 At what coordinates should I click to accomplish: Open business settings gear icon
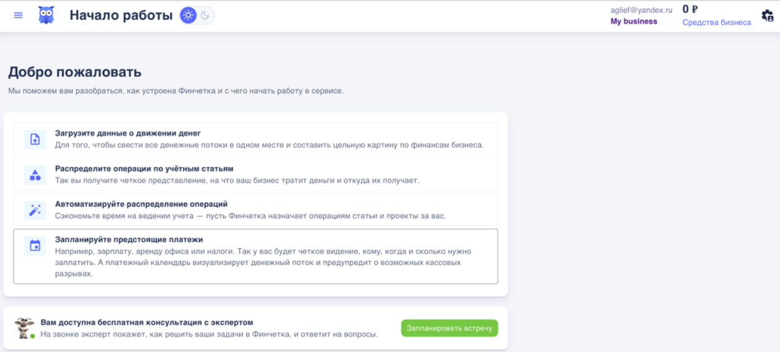click(x=767, y=16)
